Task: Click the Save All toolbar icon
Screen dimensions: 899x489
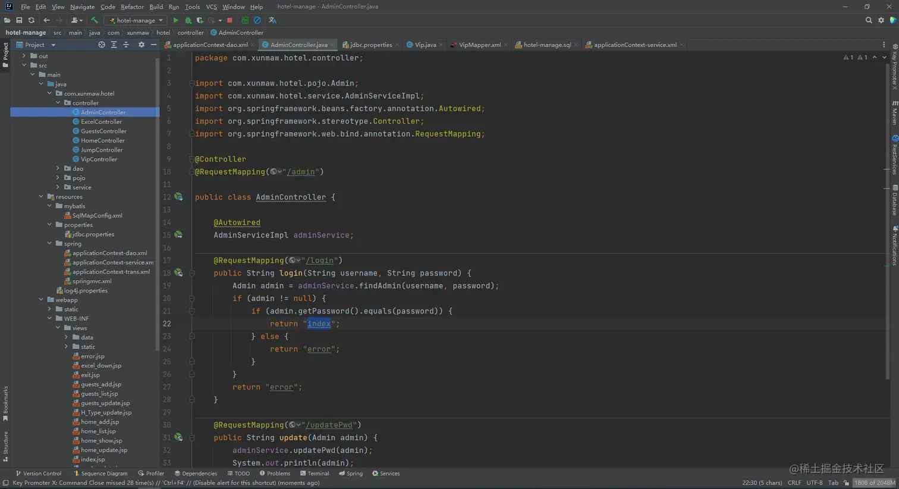Action: (x=19, y=20)
